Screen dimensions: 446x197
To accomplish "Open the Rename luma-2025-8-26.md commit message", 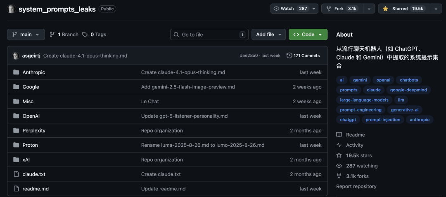I will pyautogui.click(x=203, y=145).
